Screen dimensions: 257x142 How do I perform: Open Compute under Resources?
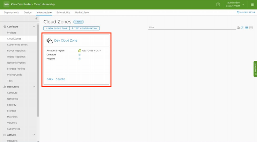click(12, 93)
